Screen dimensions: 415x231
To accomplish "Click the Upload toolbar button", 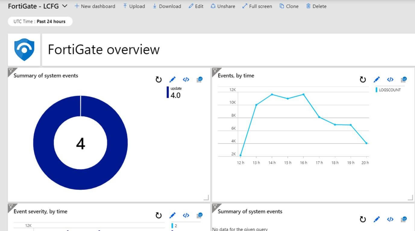I will tap(134, 6).
